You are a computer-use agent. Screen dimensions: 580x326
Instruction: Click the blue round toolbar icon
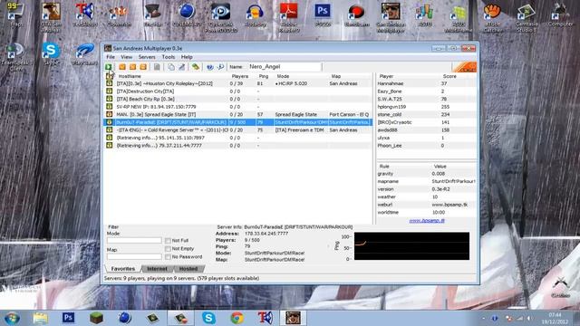[x=209, y=67]
